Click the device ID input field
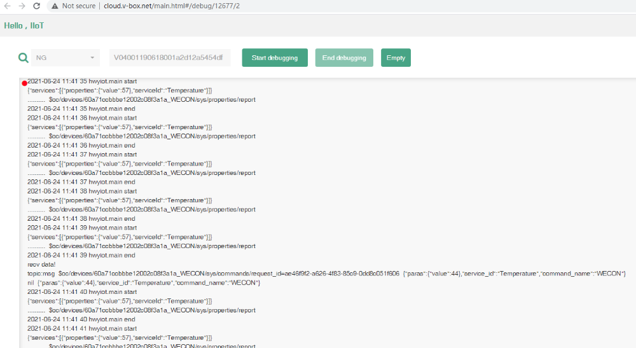This screenshot has width=636, height=348. coord(169,58)
